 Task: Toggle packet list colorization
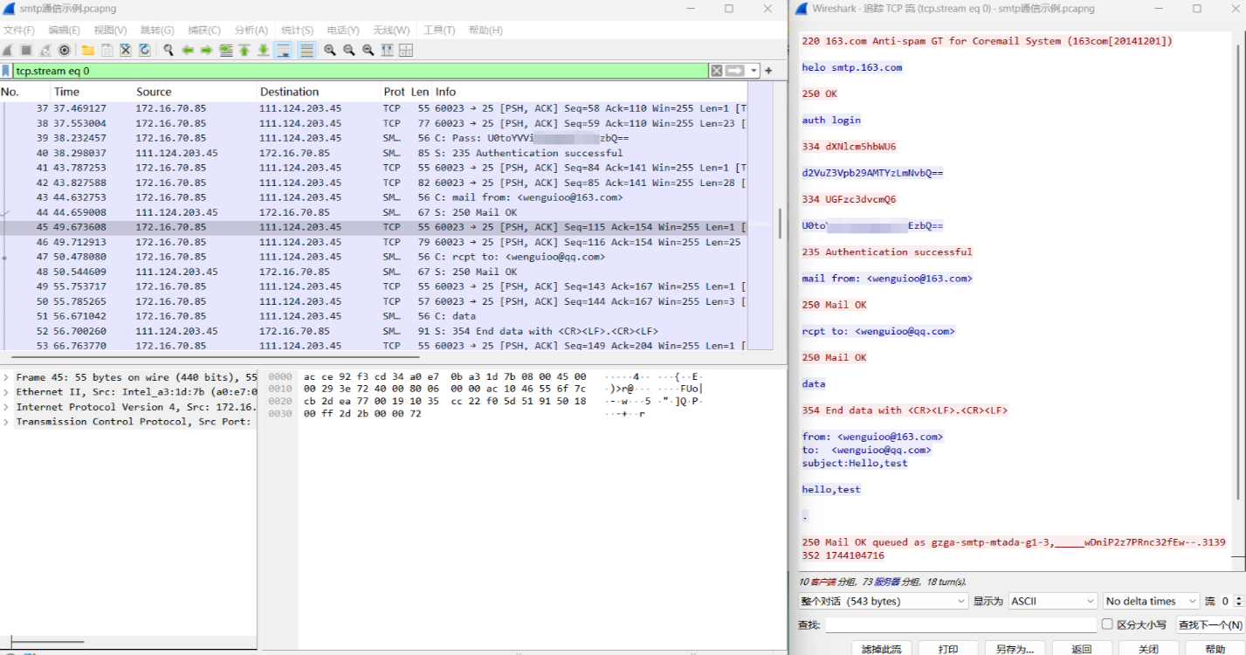[x=306, y=51]
